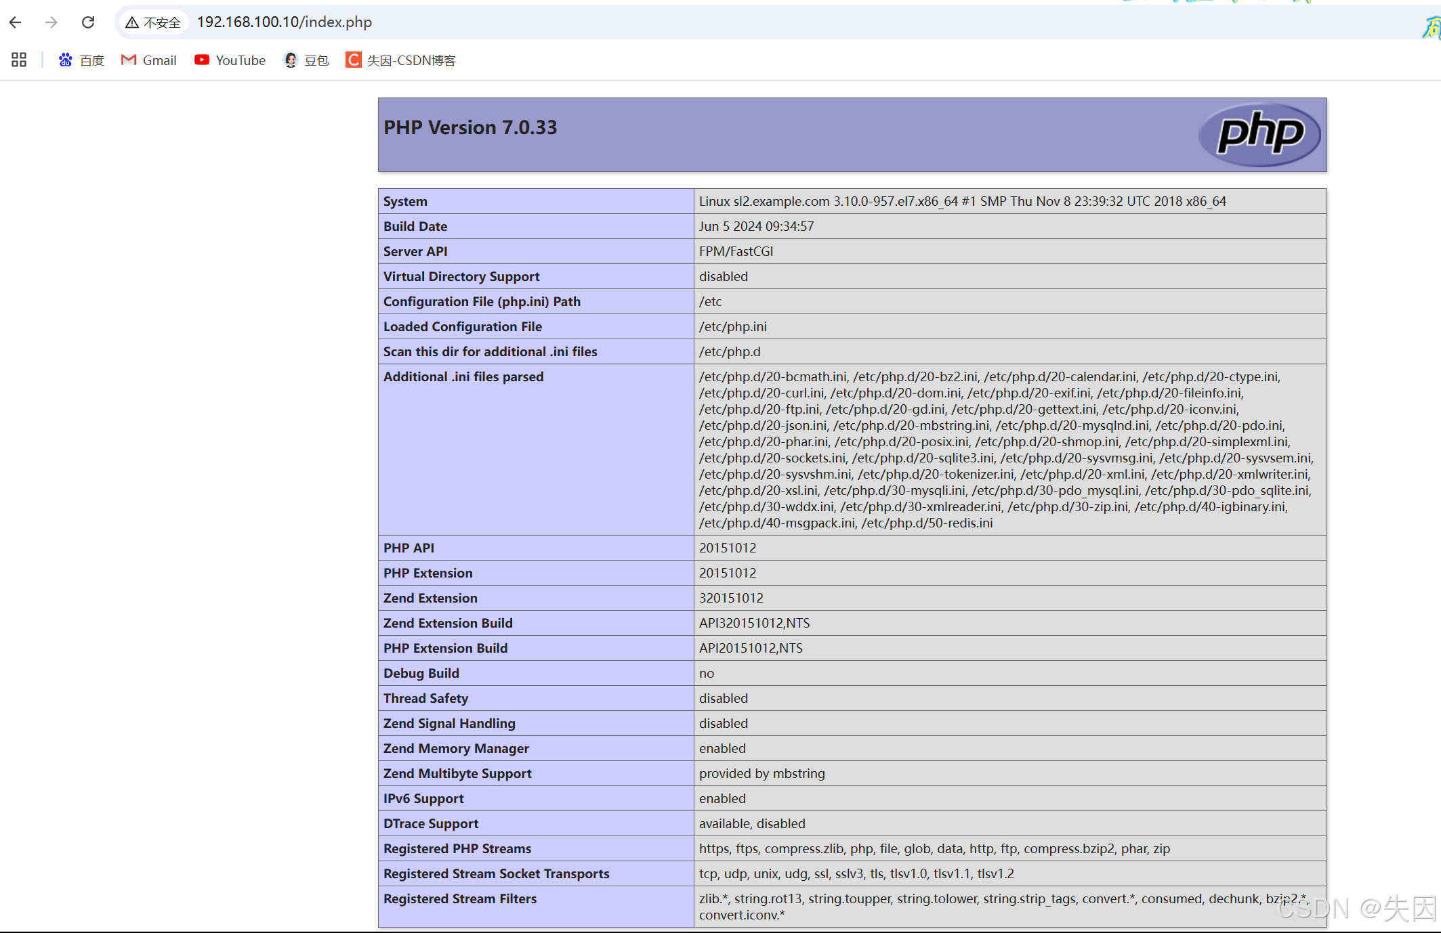Click the Zend Multibyte Support label

[457, 773]
